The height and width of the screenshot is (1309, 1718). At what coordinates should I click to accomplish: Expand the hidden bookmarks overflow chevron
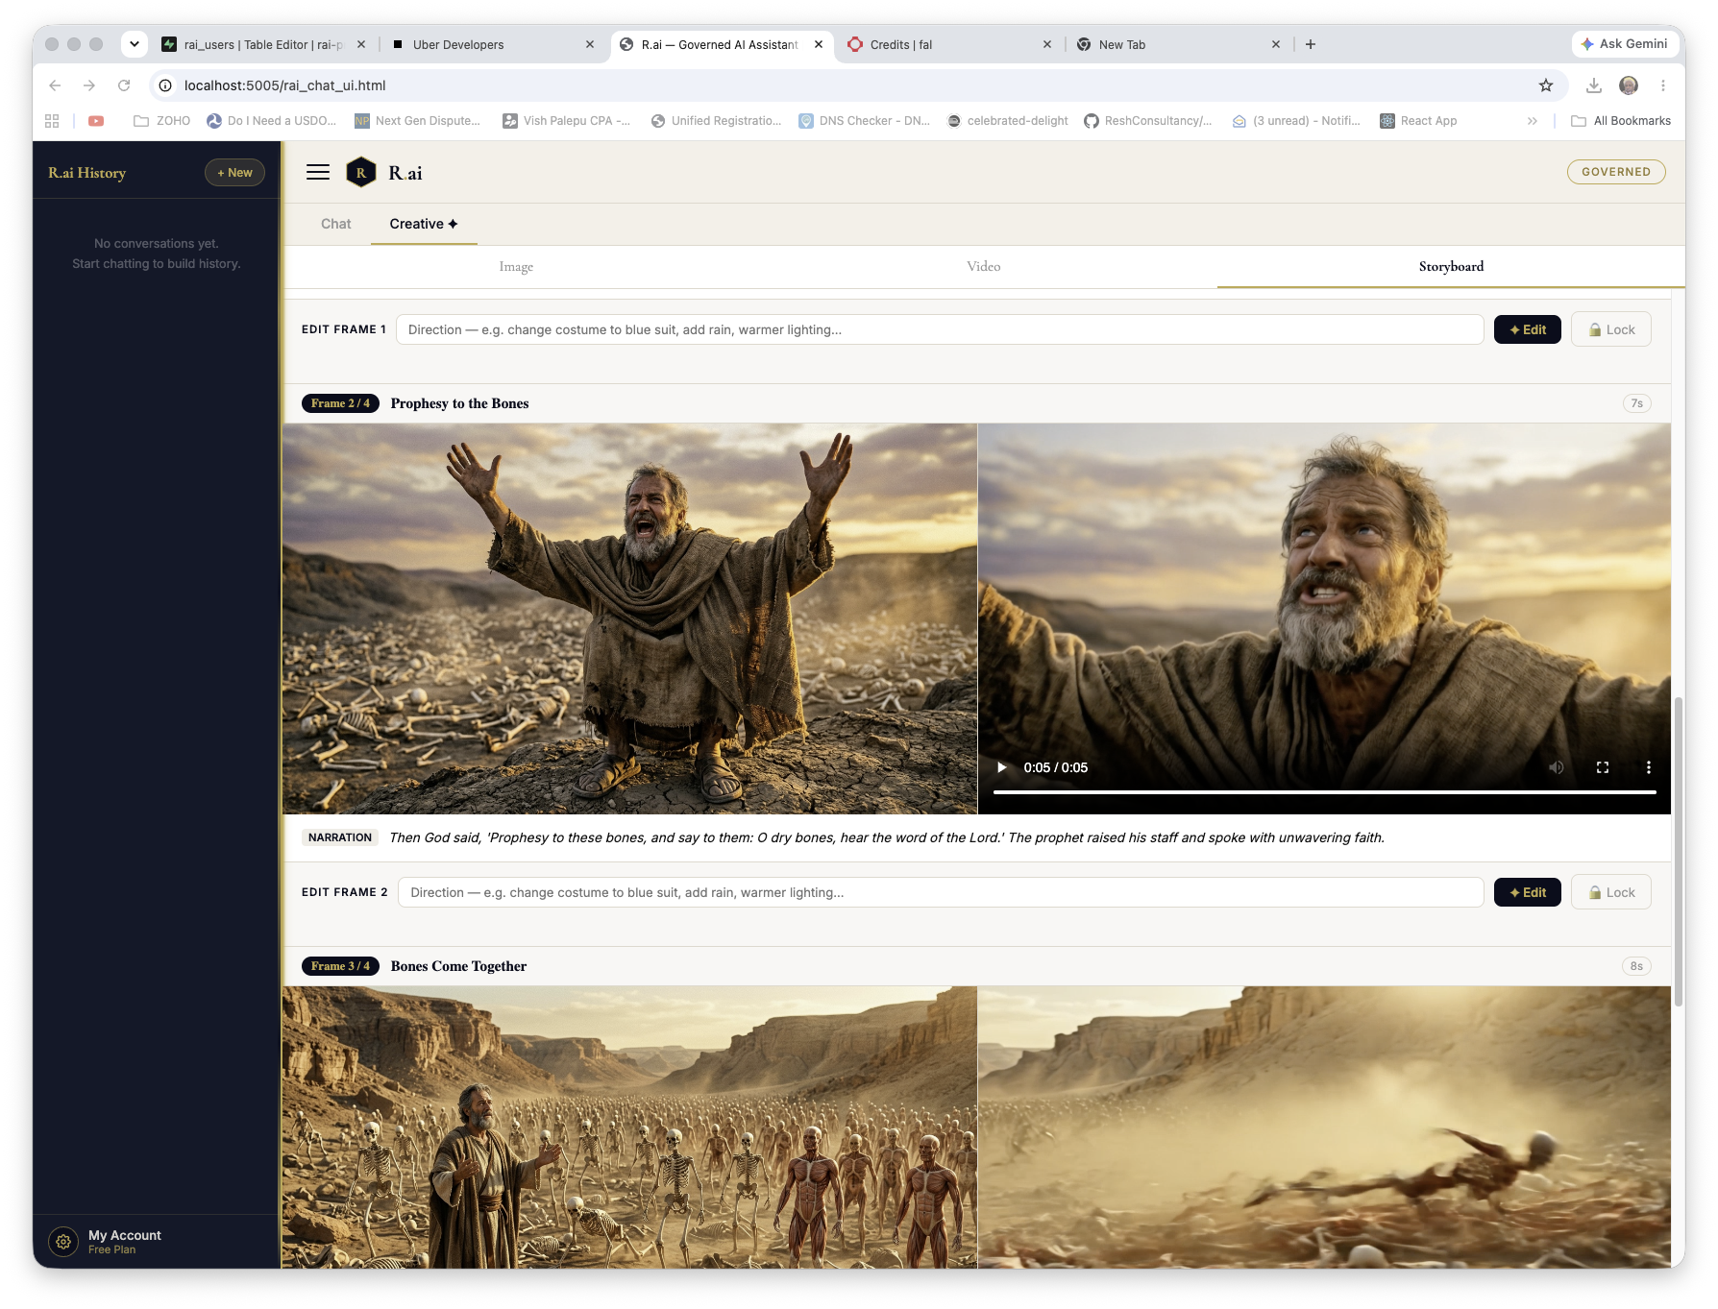(1533, 121)
